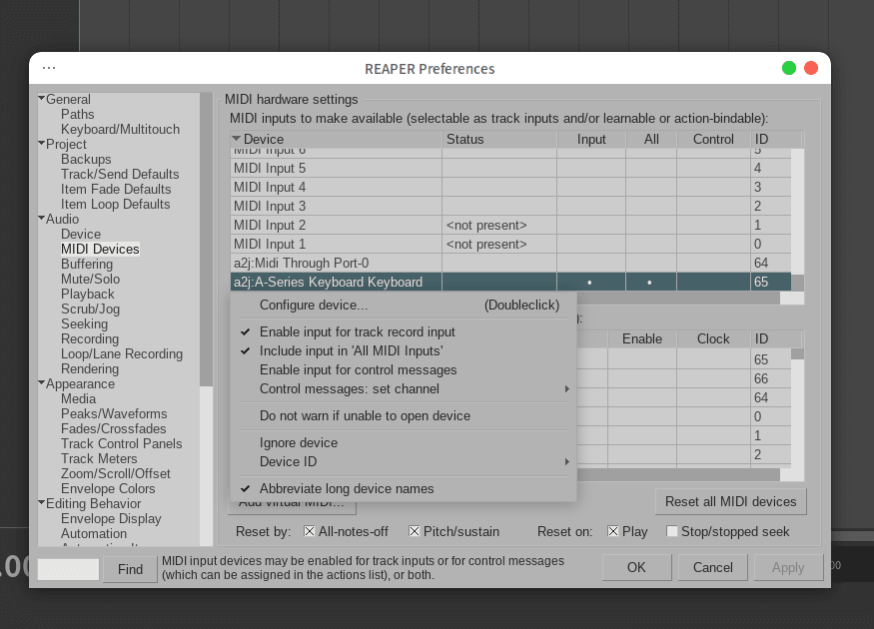The height and width of the screenshot is (629, 874).
Task: Open the Playback preferences page
Action: coord(88,295)
